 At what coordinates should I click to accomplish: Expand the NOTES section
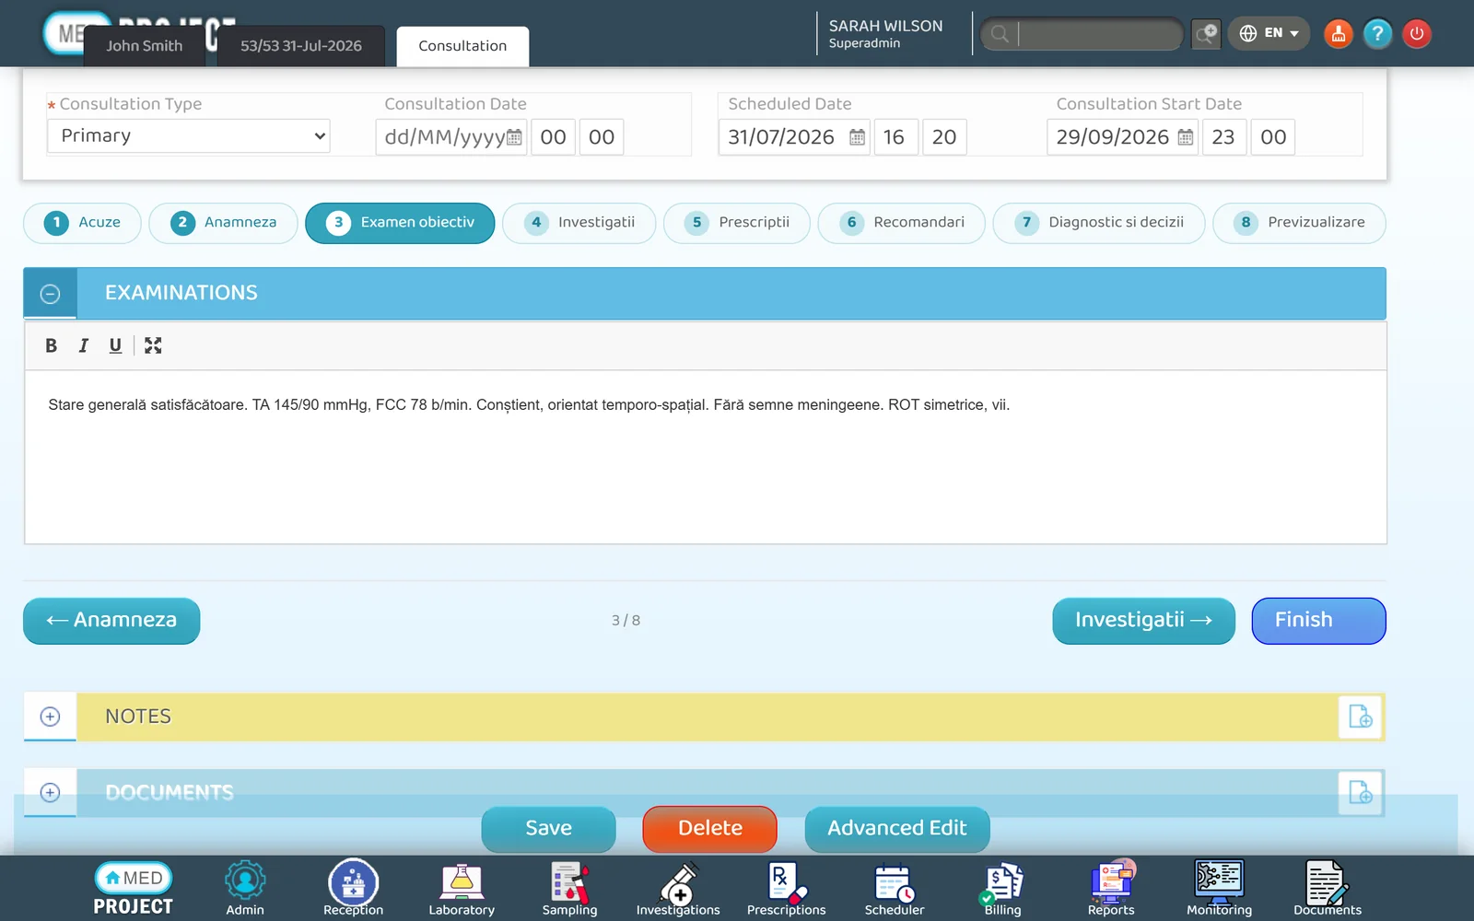pos(51,717)
